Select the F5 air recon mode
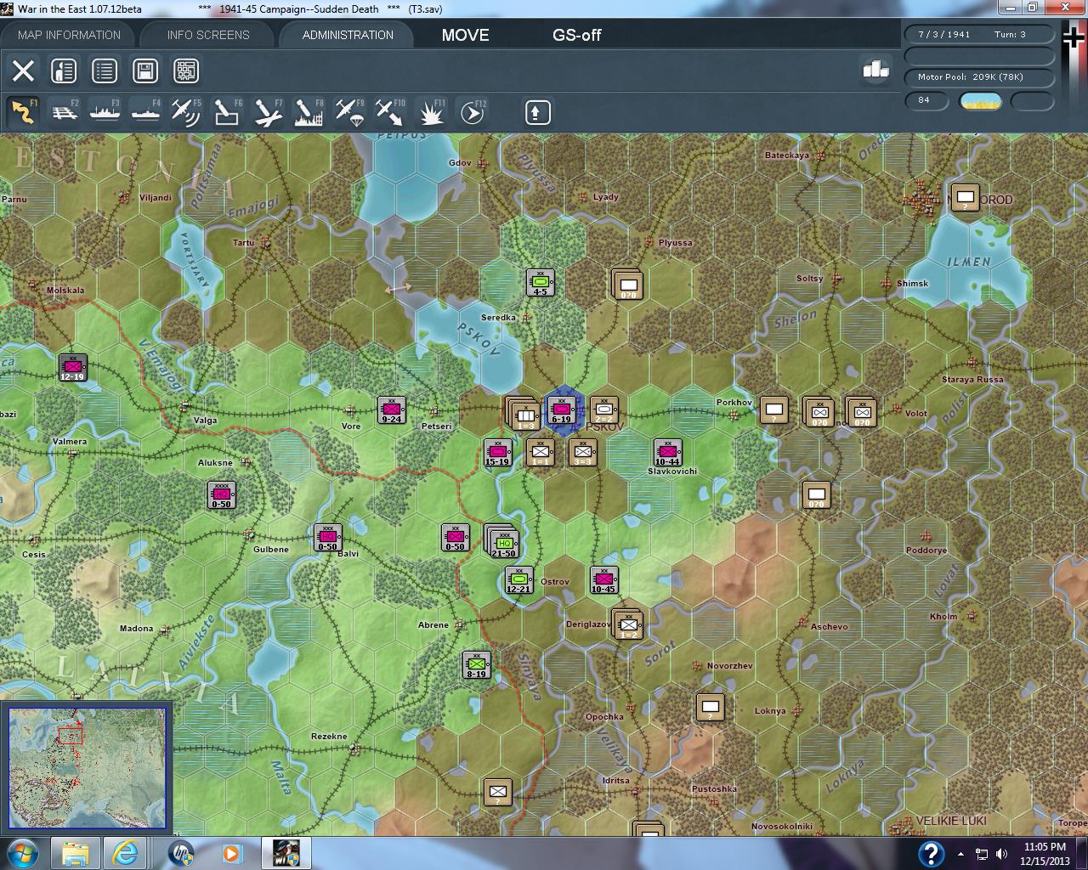The height and width of the screenshot is (870, 1088). 186,113
